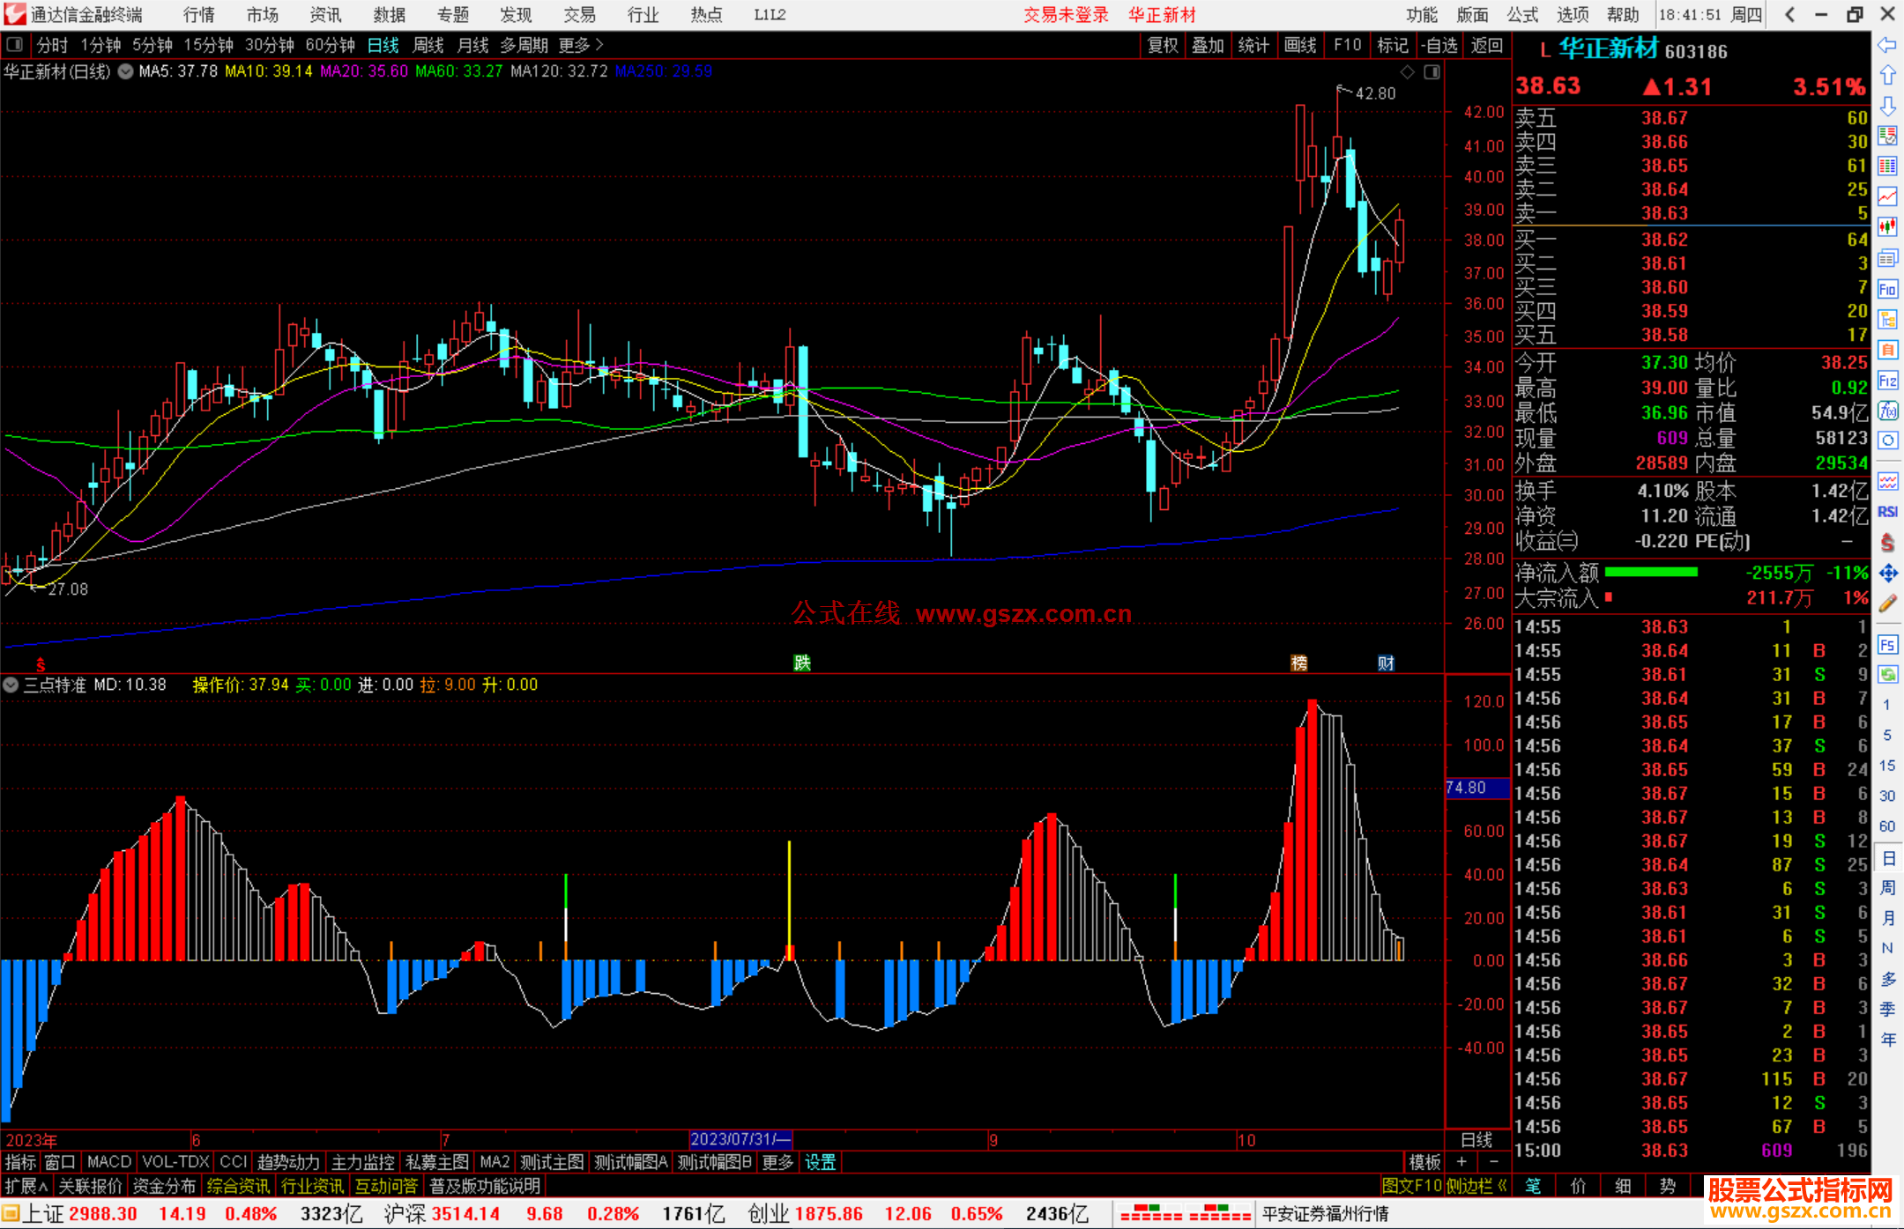This screenshot has width=1904, height=1229.
Task: Open the 行情 menu
Action: (199, 15)
